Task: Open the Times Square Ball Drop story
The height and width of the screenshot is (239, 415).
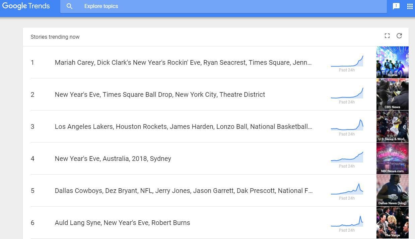Action: (160, 94)
